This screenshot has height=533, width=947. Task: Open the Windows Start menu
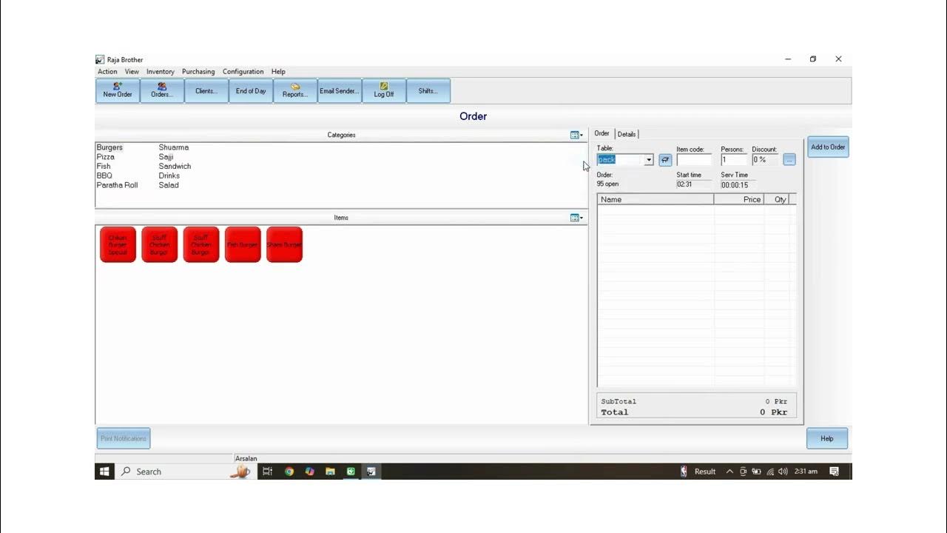[104, 472]
